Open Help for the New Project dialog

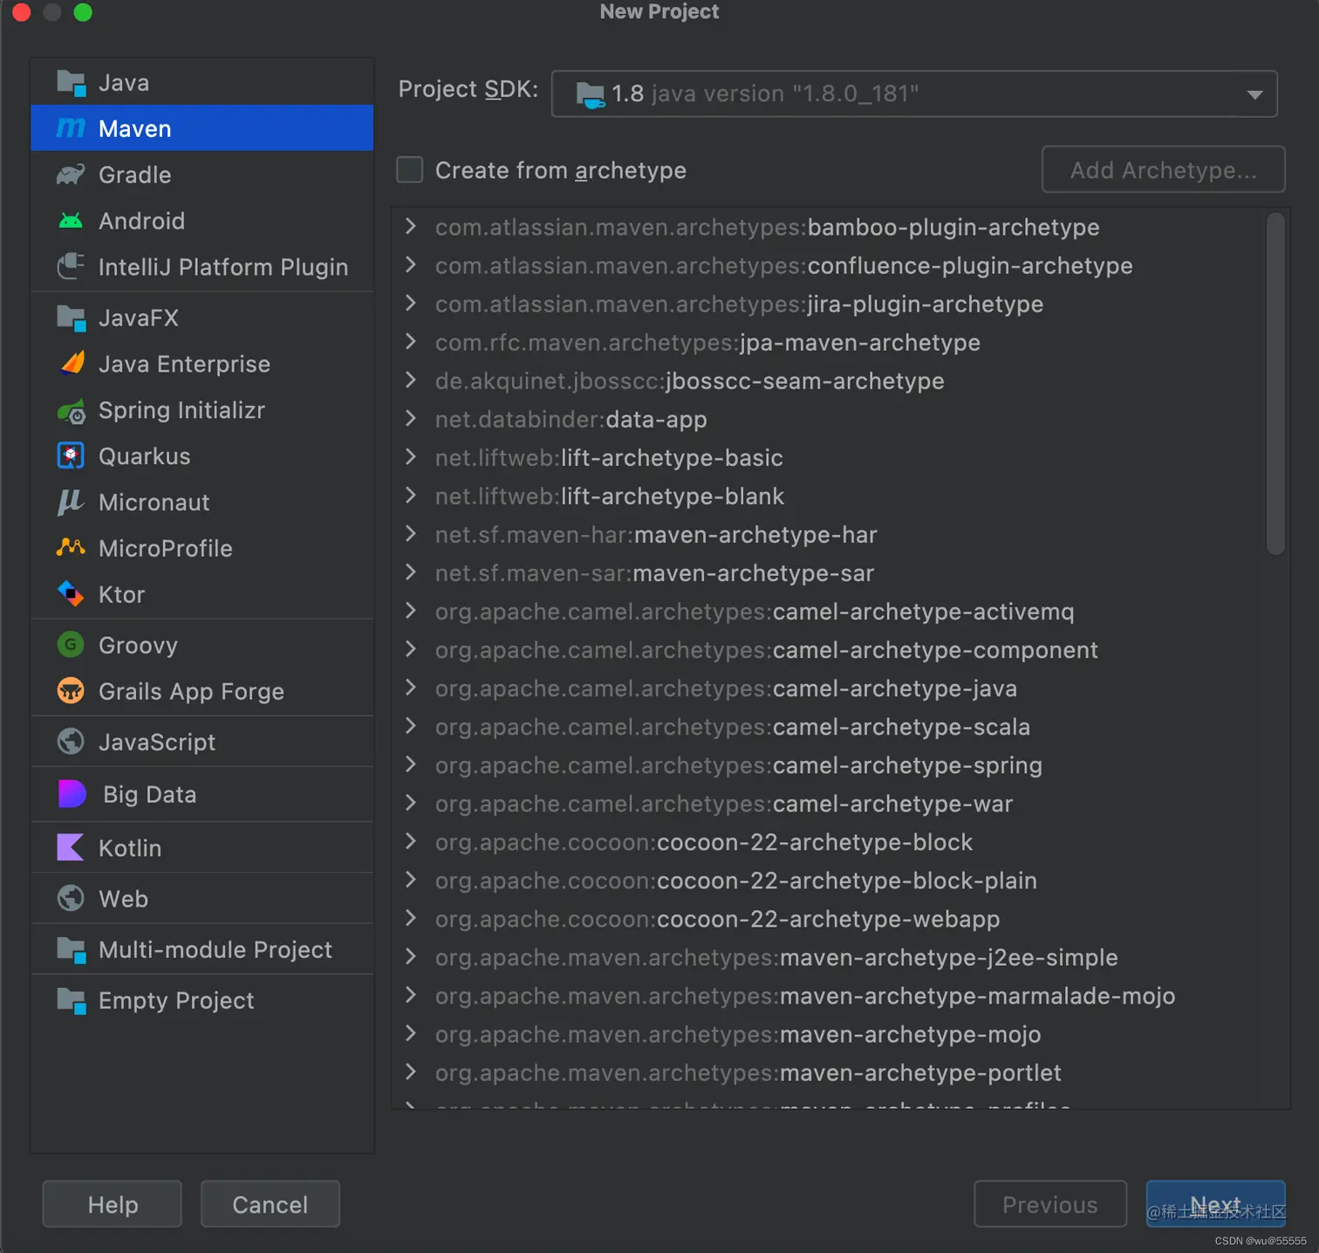113,1204
